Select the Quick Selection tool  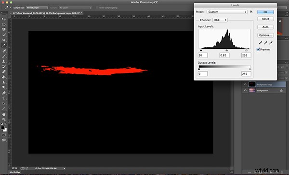(4, 35)
